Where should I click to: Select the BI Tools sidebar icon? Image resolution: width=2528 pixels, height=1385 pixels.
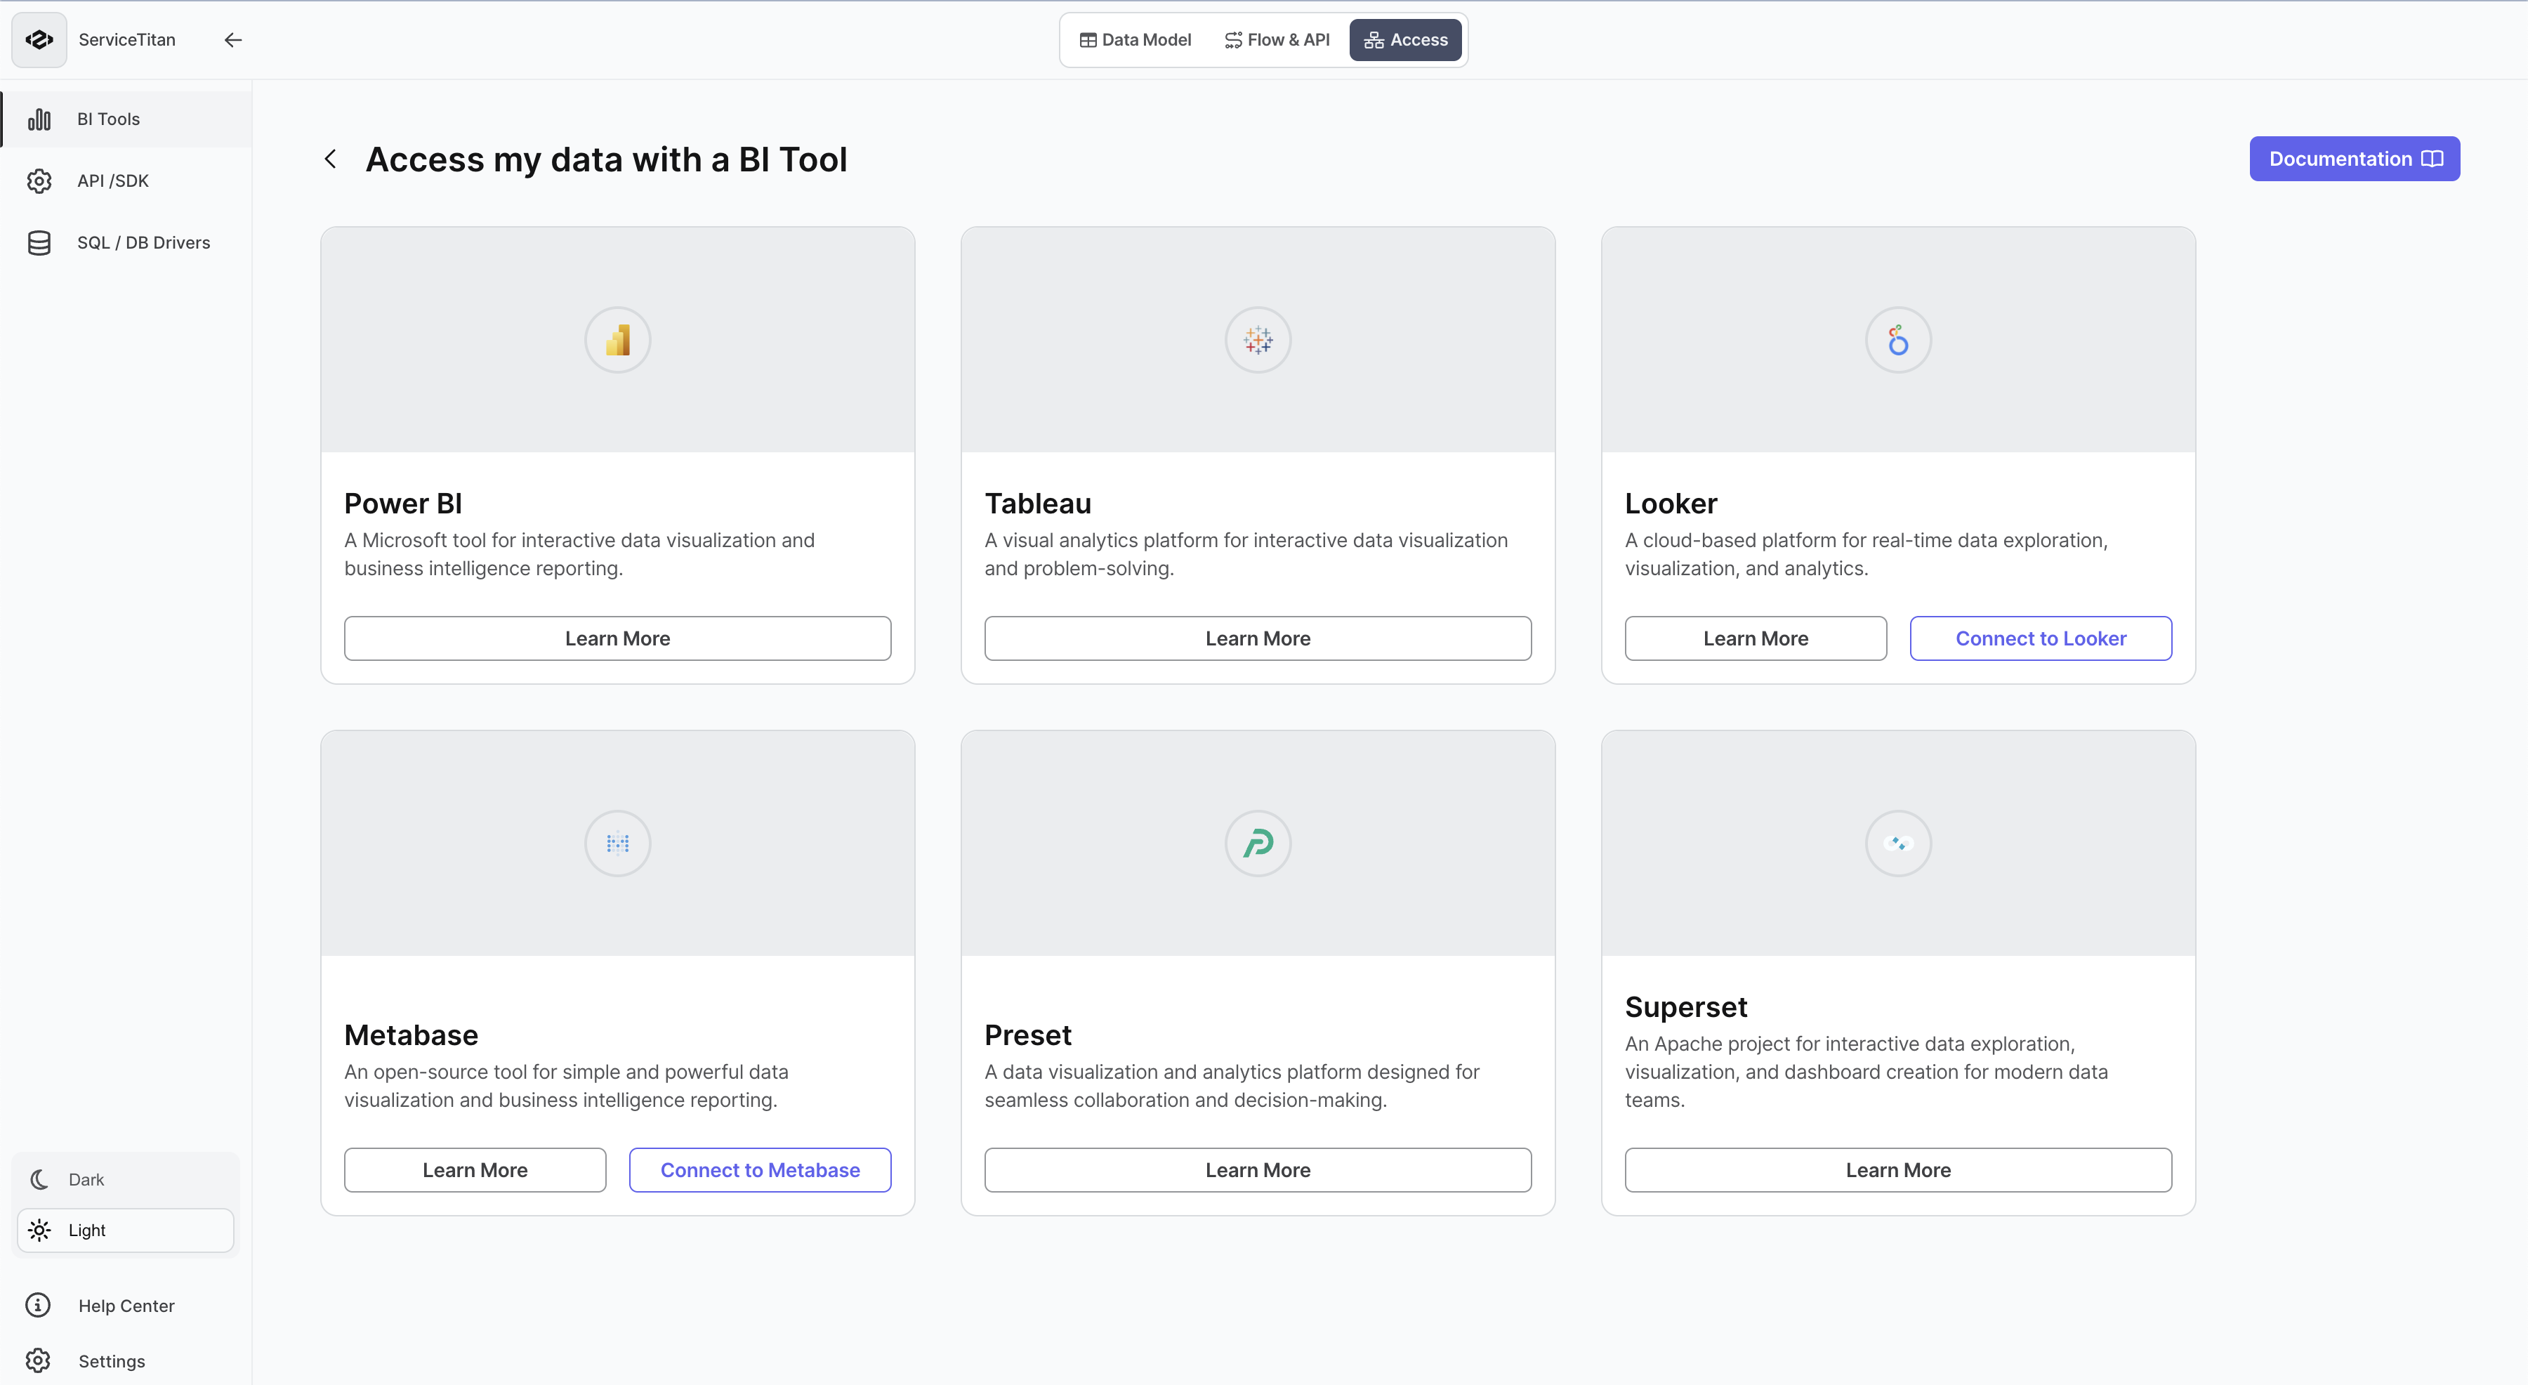[39, 119]
